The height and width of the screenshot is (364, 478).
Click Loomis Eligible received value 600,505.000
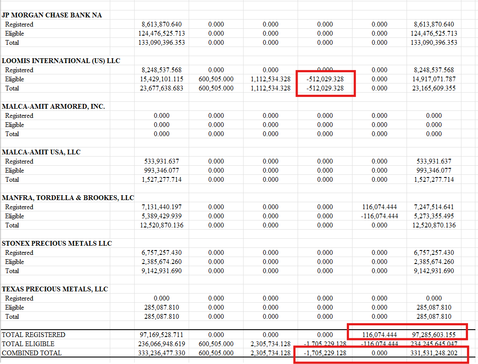216,79
